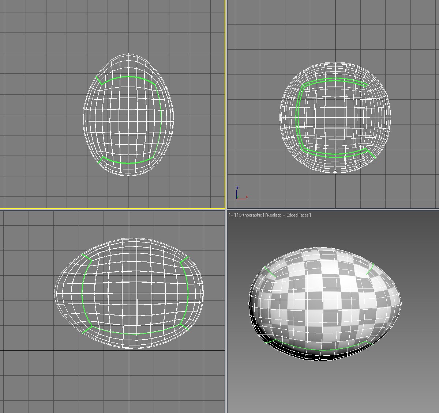Activate the circular wireframe egg viewport

coord(333,104)
